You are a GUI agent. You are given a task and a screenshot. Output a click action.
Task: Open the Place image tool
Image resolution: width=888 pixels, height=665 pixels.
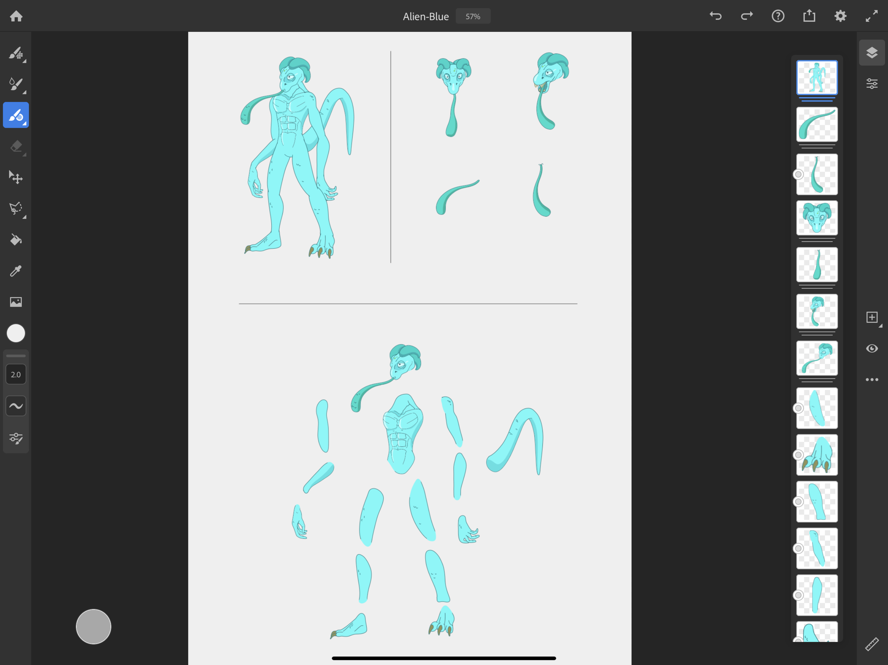click(x=16, y=302)
